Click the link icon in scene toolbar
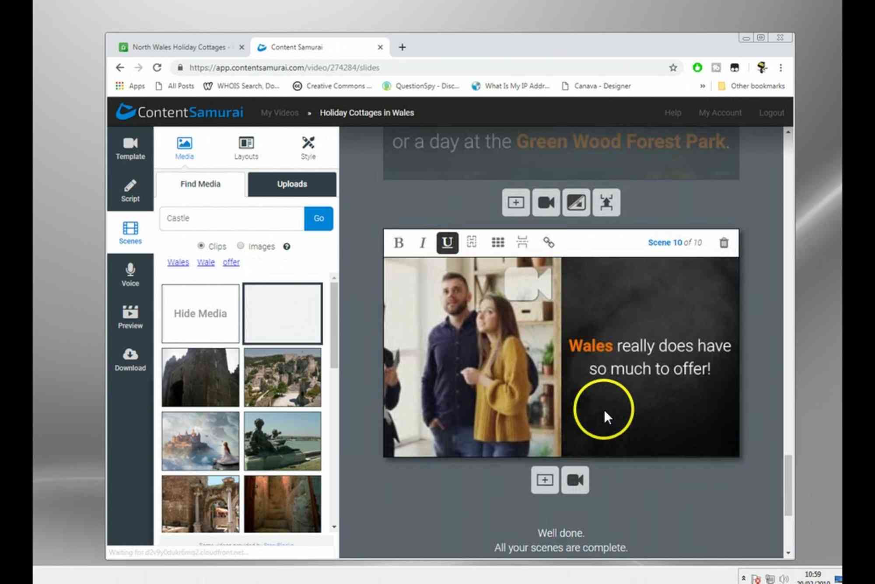 click(x=548, y=242)
